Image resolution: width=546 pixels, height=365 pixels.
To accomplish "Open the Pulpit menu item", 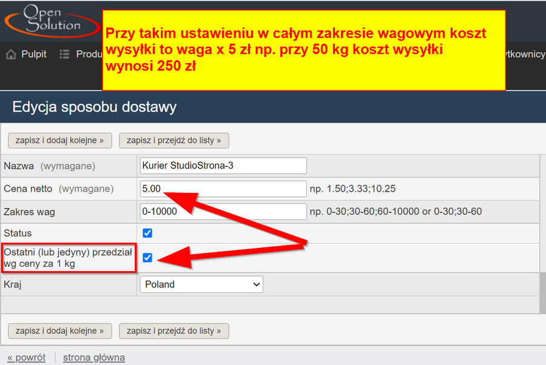I will pyautogui.click(x=34, y=55).
